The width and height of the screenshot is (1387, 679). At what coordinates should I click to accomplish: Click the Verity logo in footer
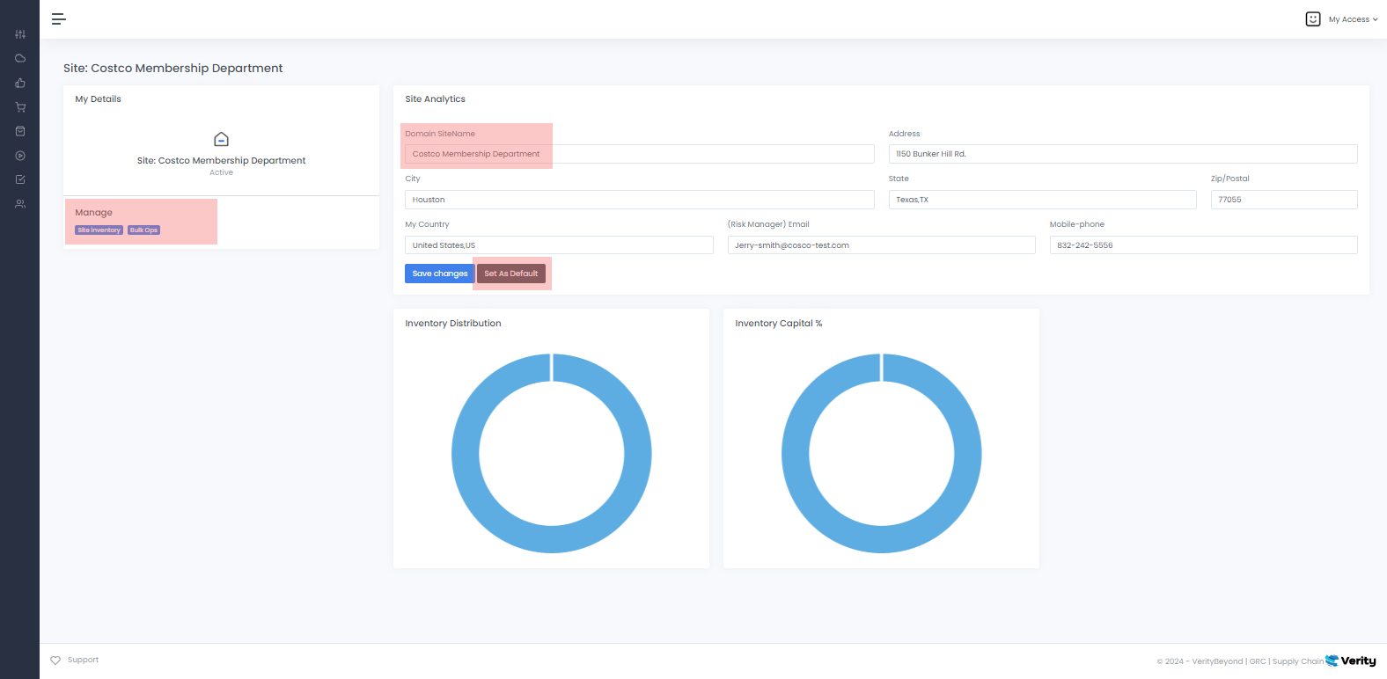[1351, 661]
